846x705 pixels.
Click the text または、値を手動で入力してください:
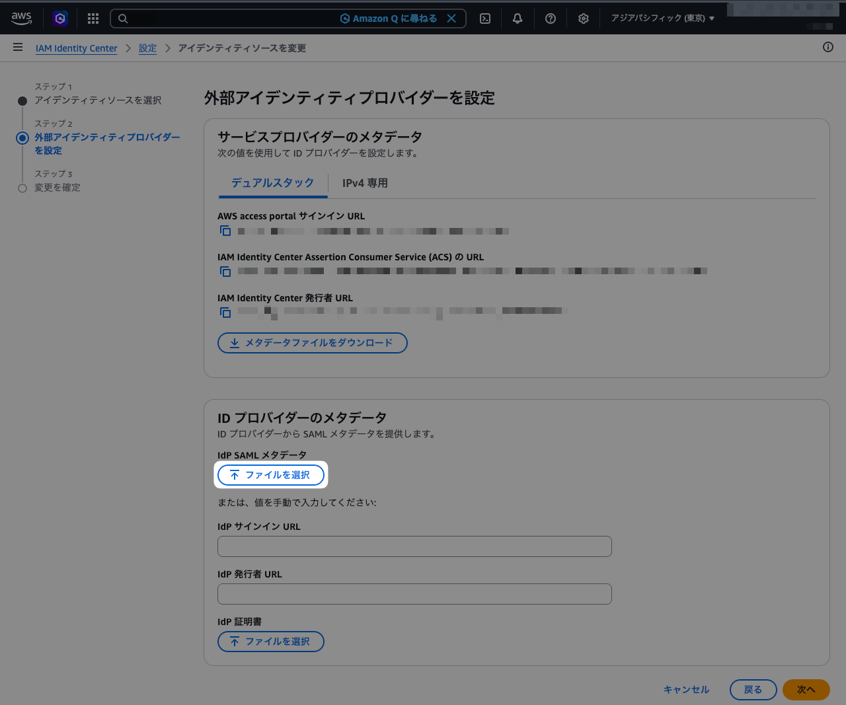[x=297, y=503]
